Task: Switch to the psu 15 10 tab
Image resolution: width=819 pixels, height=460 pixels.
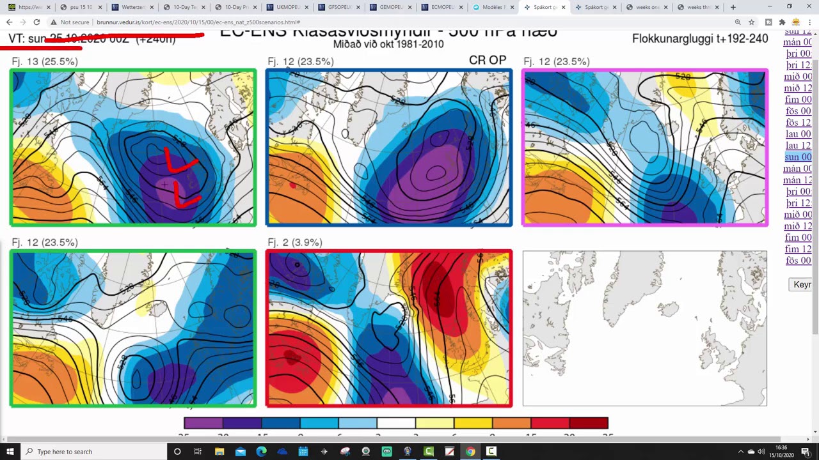Action: point(80,7)
